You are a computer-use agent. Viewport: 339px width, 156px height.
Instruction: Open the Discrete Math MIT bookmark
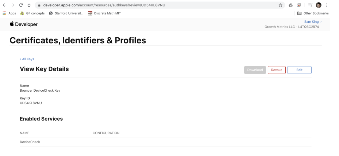click(x=104, y=13)
